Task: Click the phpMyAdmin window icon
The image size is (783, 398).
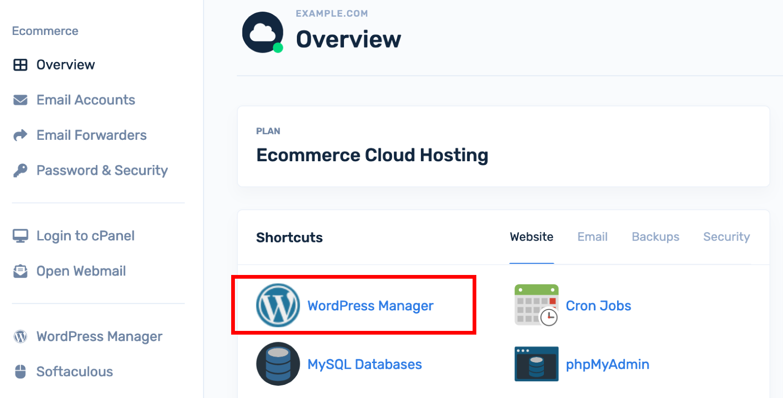Action: click(536, 364)
